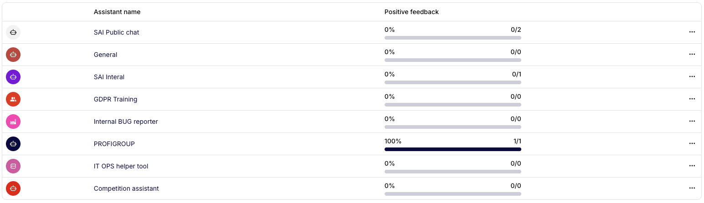Open the ellipsis menu for GDPR Training
The height and width of the screenshot is (203, 704).
pos(692,99)
